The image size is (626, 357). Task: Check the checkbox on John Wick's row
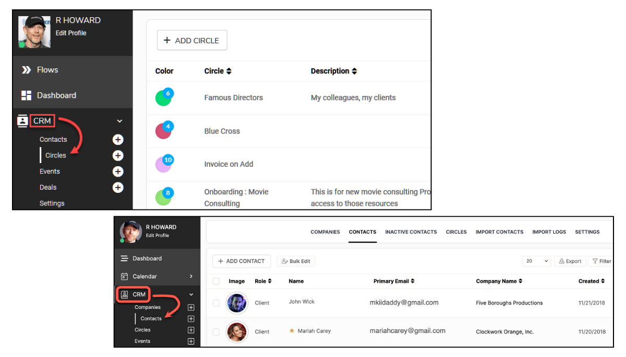coord(216,303)
